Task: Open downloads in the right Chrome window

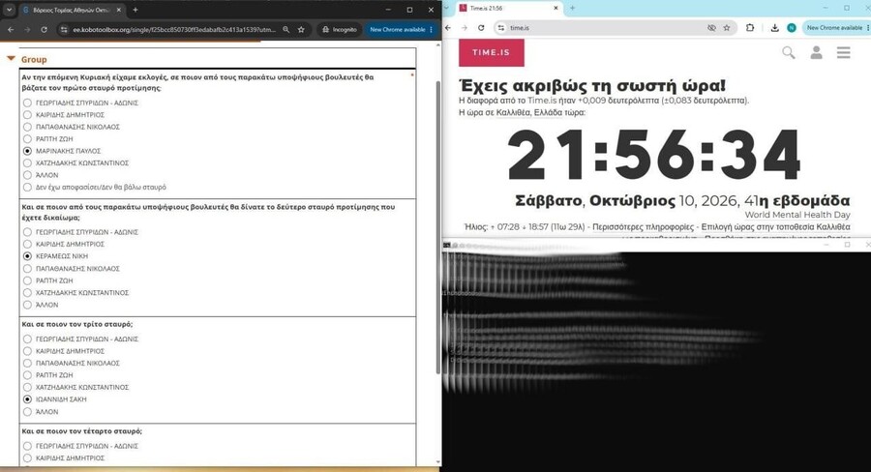Action: coord(775,28)
